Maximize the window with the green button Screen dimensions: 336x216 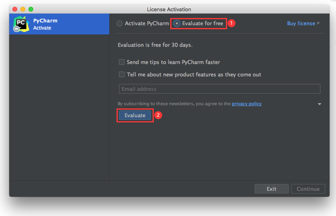click(x=31, y=9)
